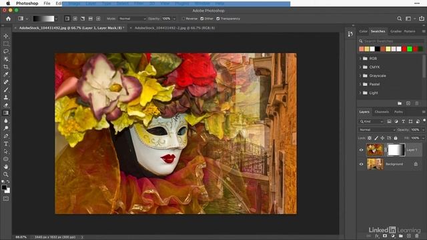Switch to the Patterns panel tab
This screenshot has height=240, width=427.
410,31
